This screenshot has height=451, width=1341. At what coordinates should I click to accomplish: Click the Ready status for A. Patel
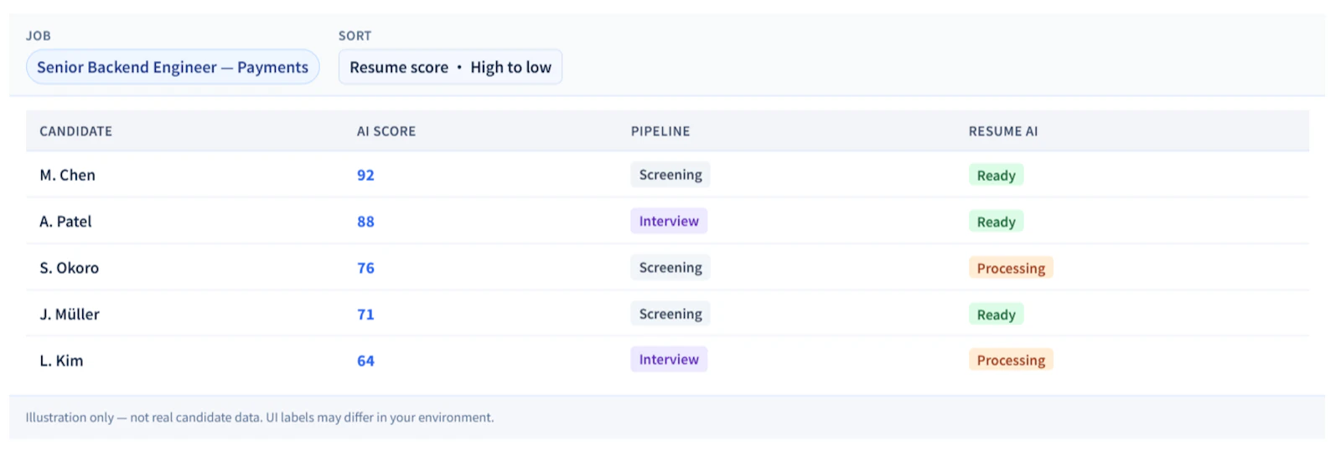(x=996, y=222)
